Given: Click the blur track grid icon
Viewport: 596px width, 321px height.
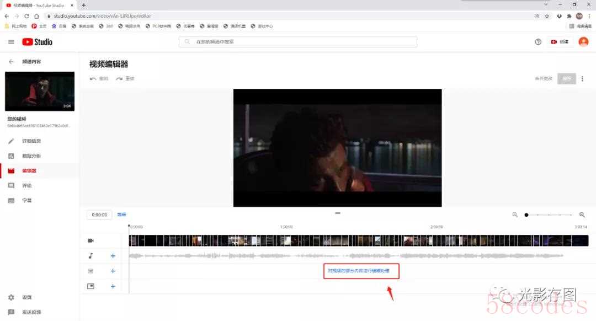Looking at the screenshot, I should pos(91,271).
